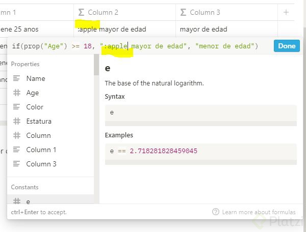Screen dimensions: 306x232
Task: Select the constant e in list
Action: point(50,199)
